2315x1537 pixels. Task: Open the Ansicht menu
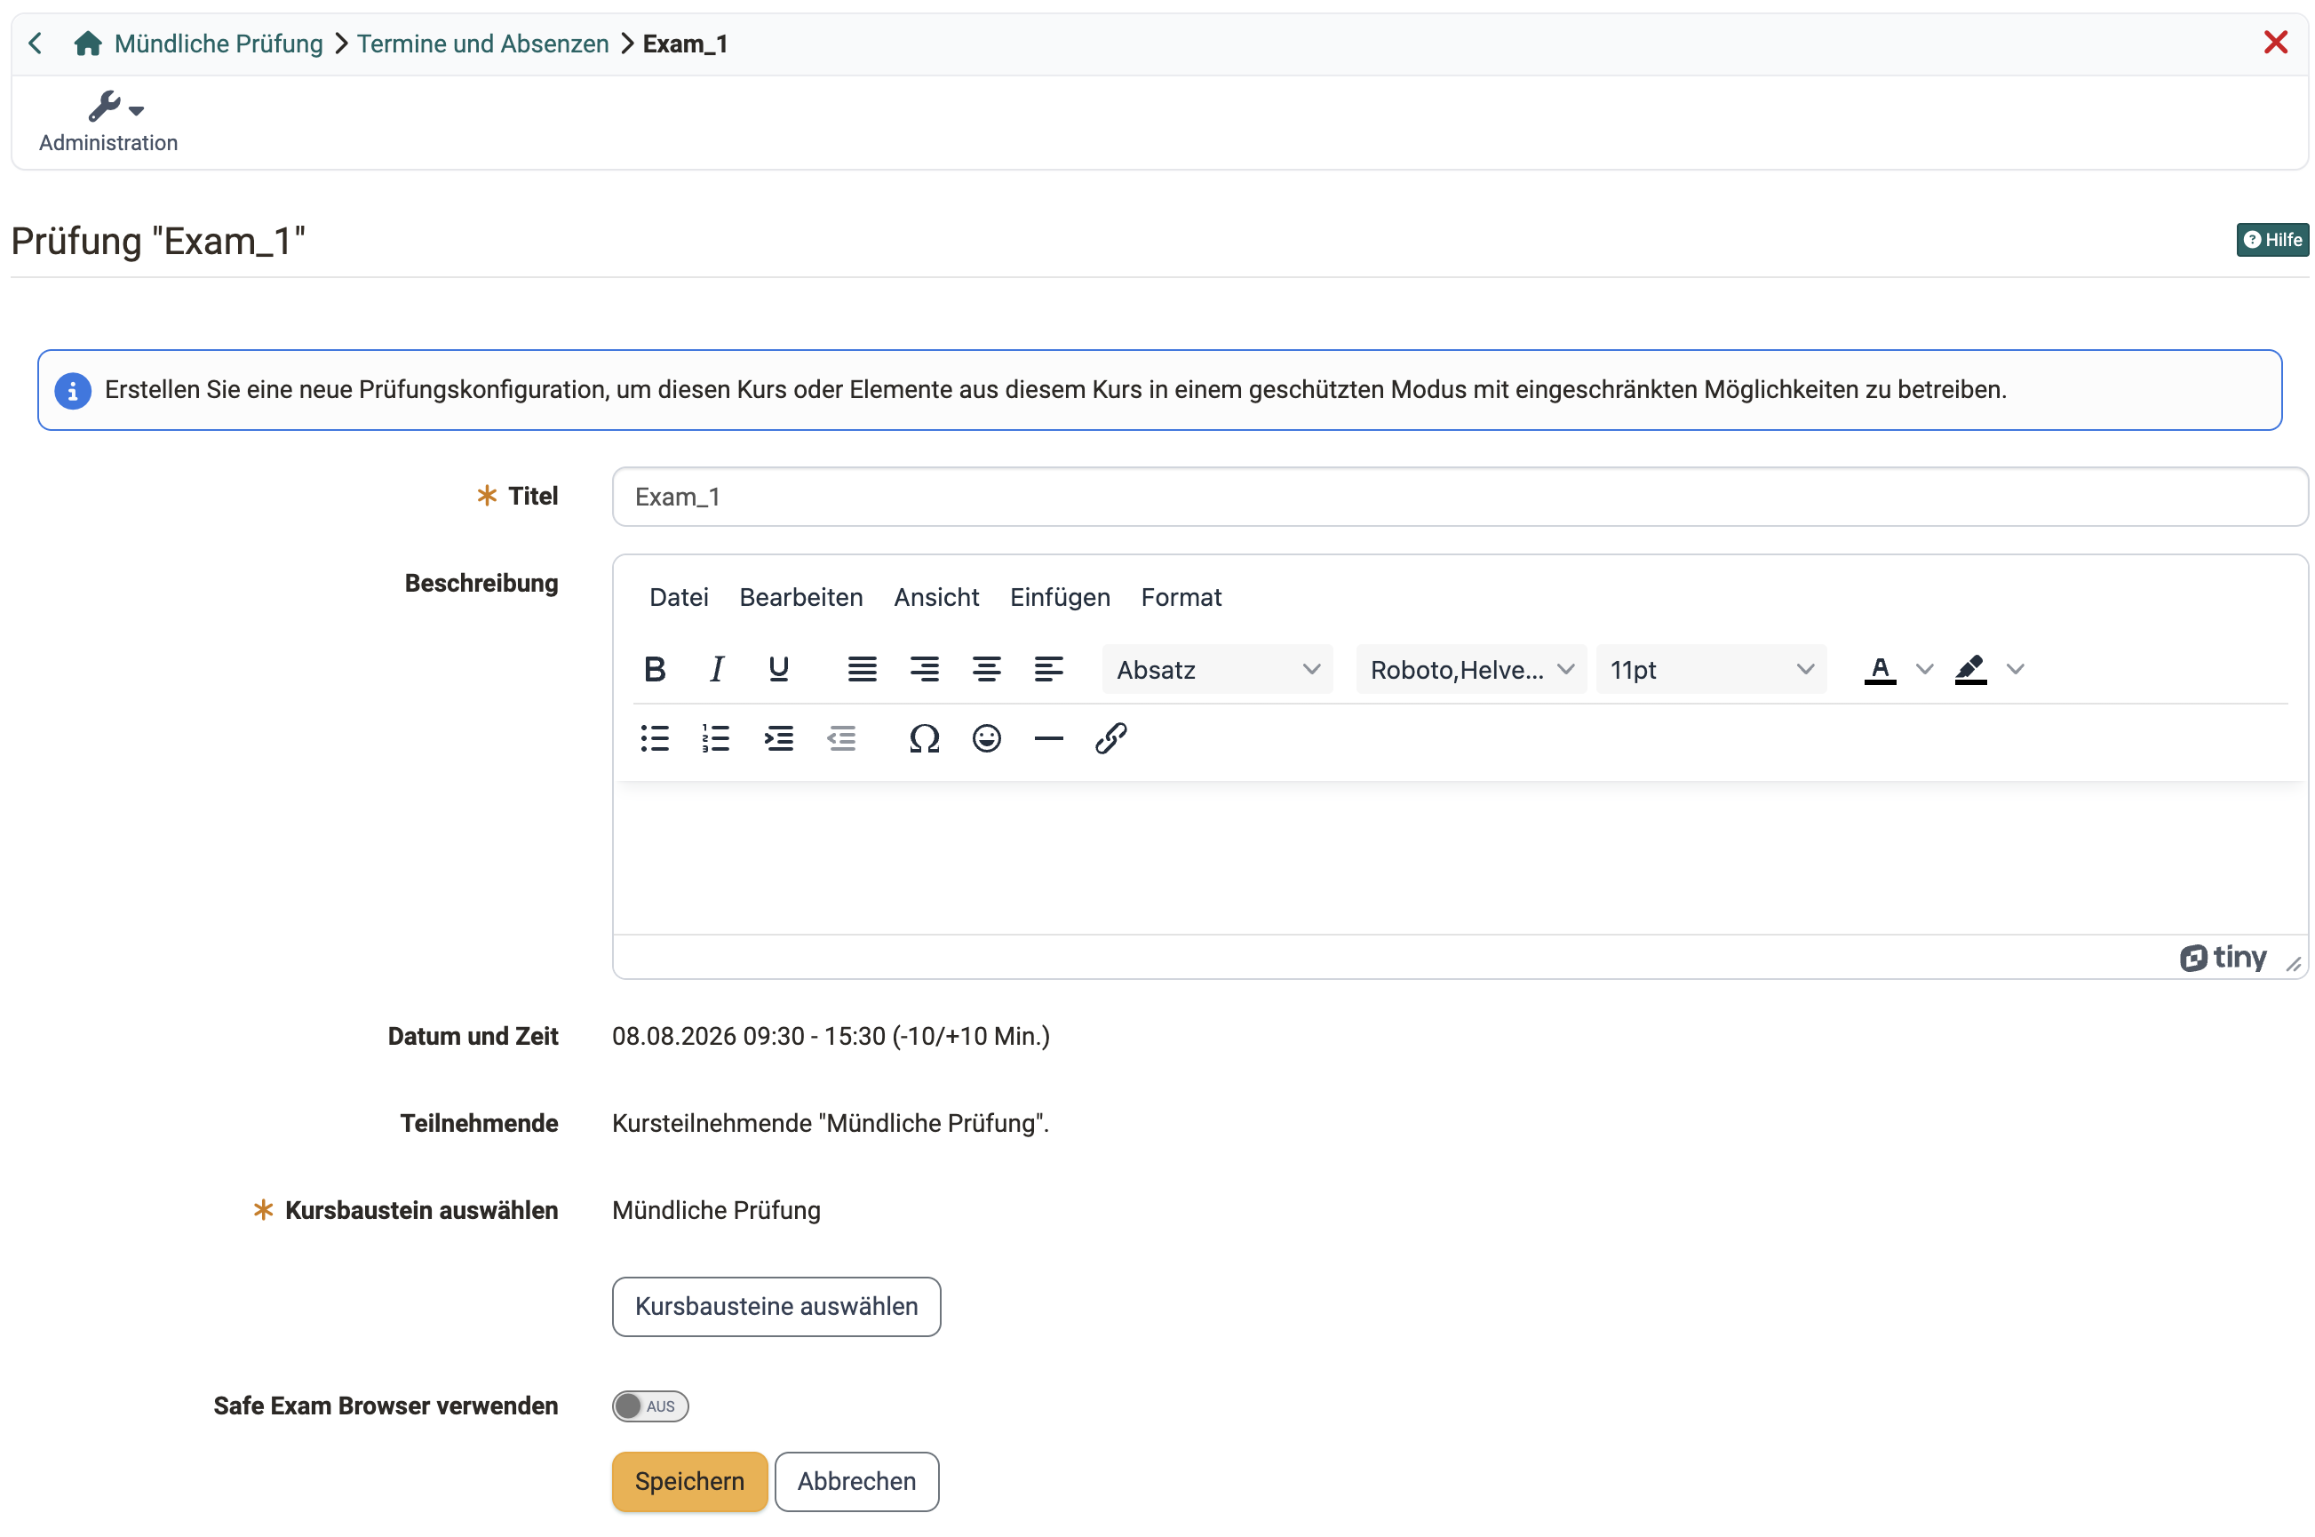tap(936, 597)
